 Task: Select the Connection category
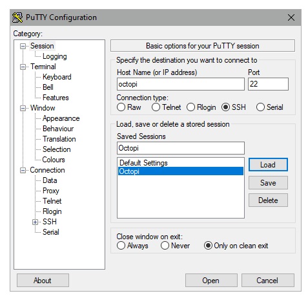tap(47, 170)
